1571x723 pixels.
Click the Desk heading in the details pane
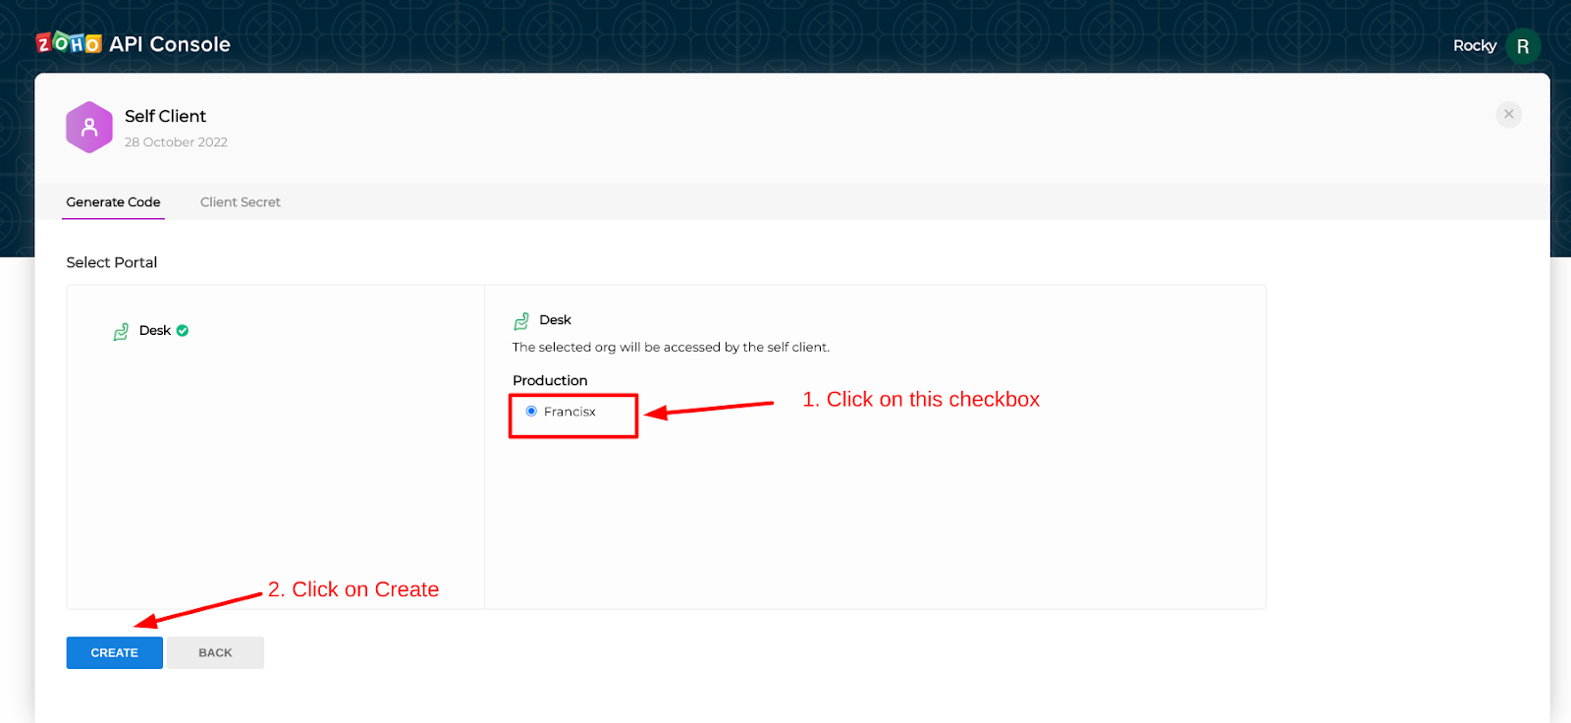(x=555, y=320)
